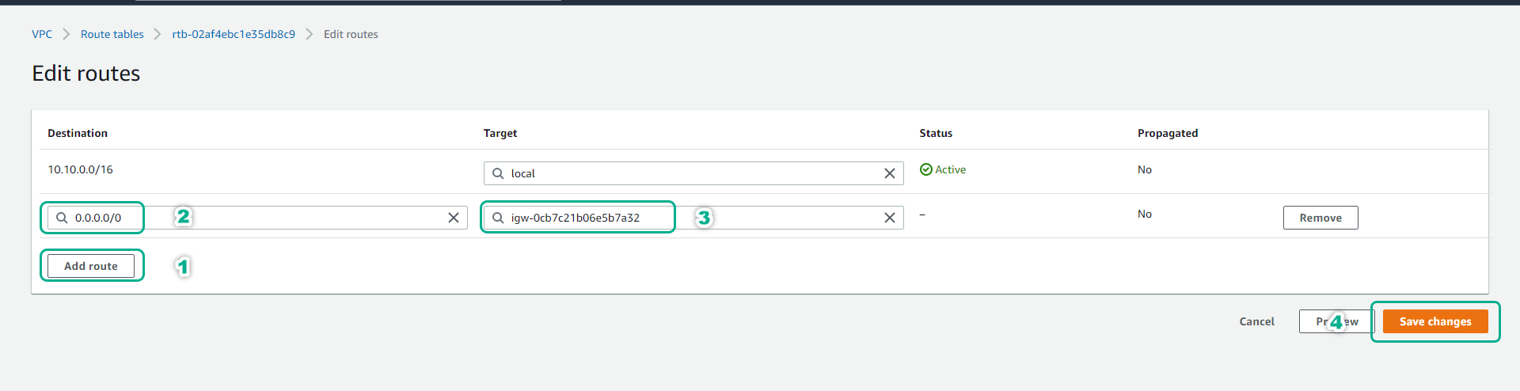Click search icon in 0.0.0.0/0 destination field
This screenshot has height=391, width=1520.
coord(62,218)
